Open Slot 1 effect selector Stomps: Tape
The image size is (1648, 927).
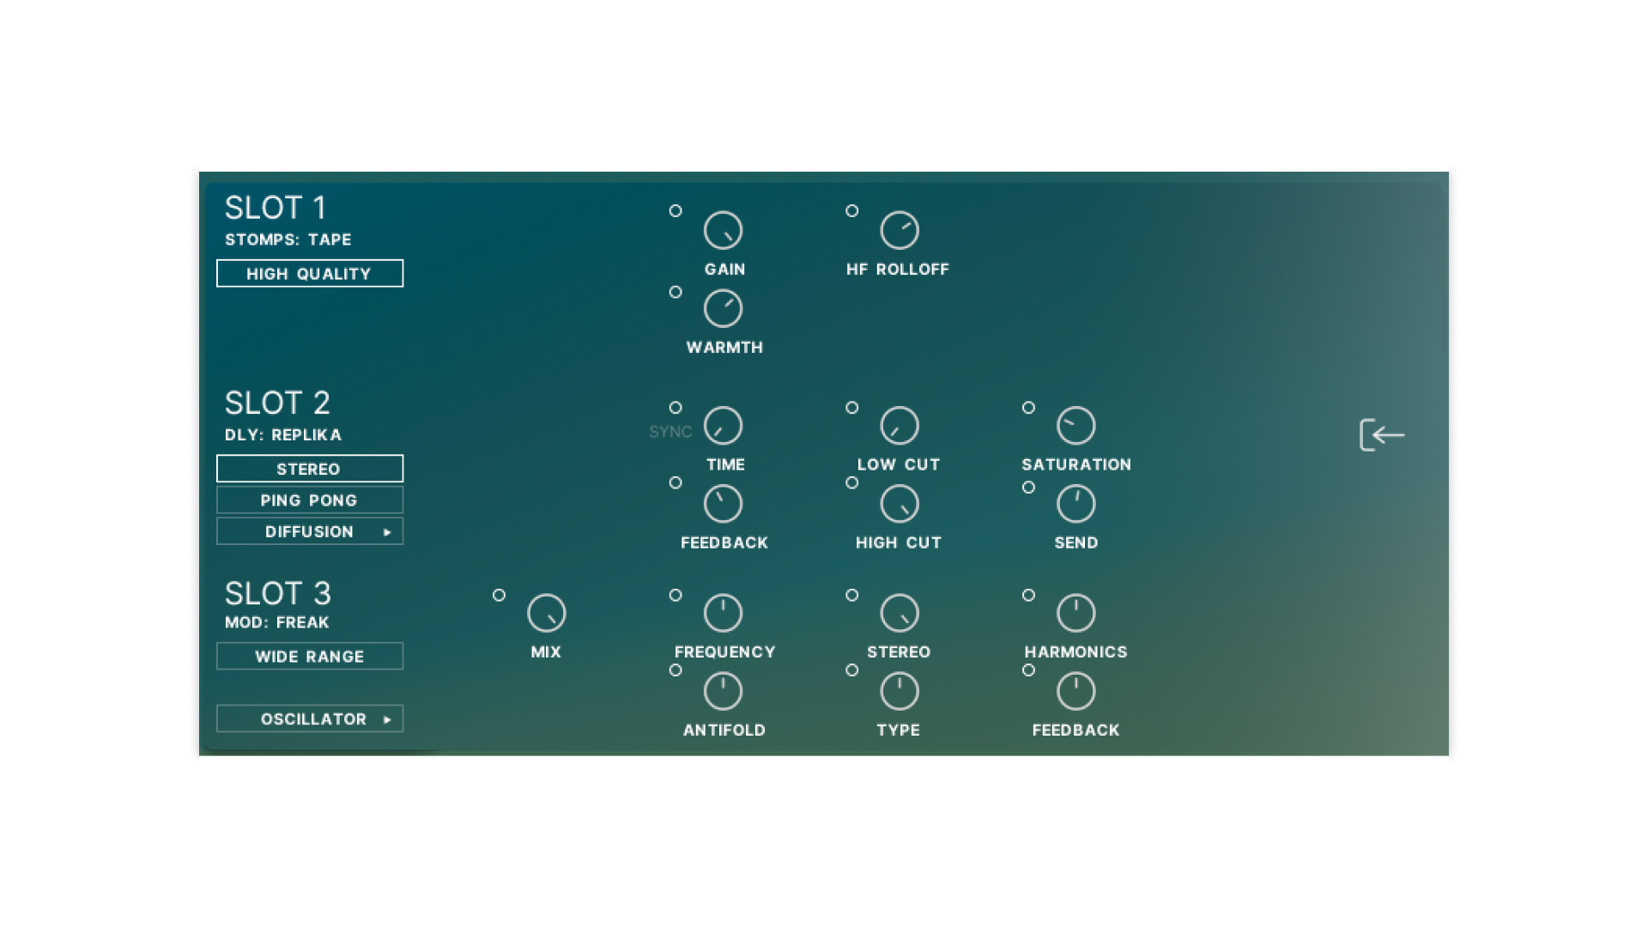[288, 239]
